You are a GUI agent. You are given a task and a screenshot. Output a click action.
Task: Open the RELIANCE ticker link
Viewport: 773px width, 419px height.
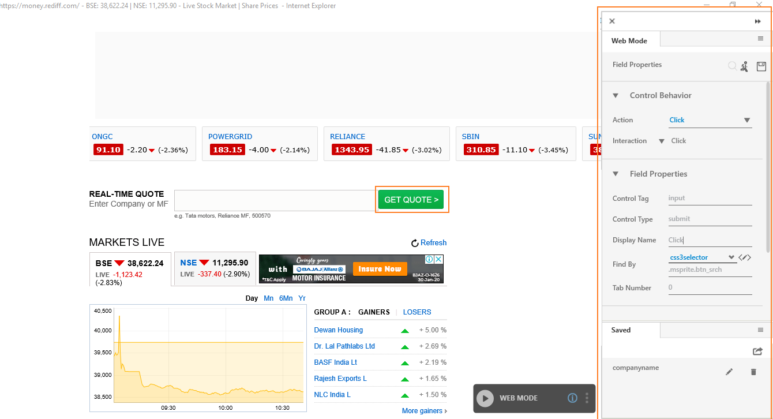click(348, 137)
